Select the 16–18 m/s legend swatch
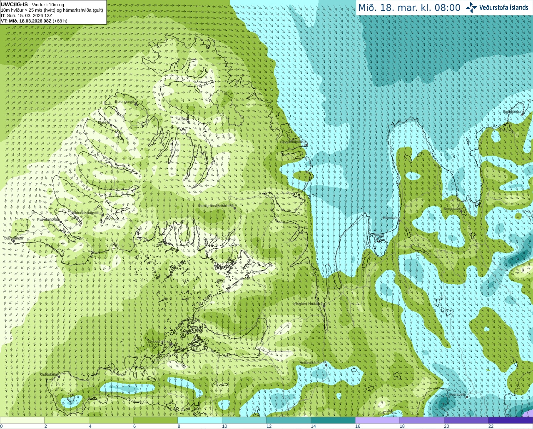Viewport: 533px width, 429px height. 378,420
